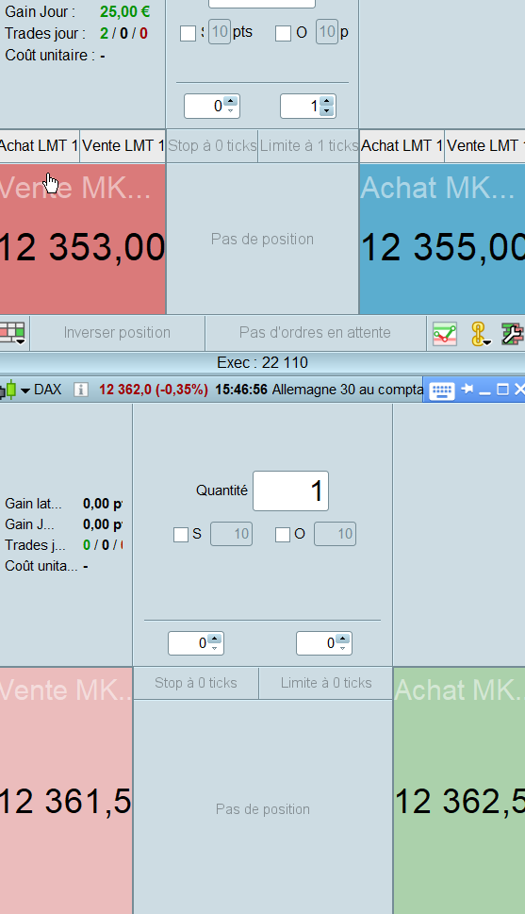Click the green-red chart line icon
525x914 pixels.
point(445,333)
